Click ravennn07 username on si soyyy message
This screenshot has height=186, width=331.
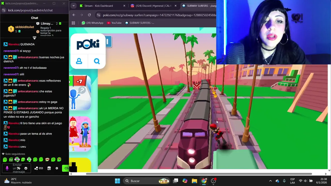[x=11, y=51]
